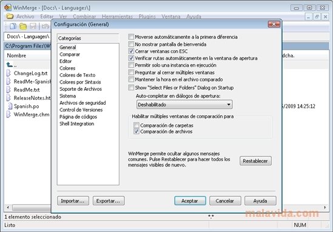Check Preguntar al cerrar múltiples ventanas
The height and width of the screenshot is (232, 333).
131,73
